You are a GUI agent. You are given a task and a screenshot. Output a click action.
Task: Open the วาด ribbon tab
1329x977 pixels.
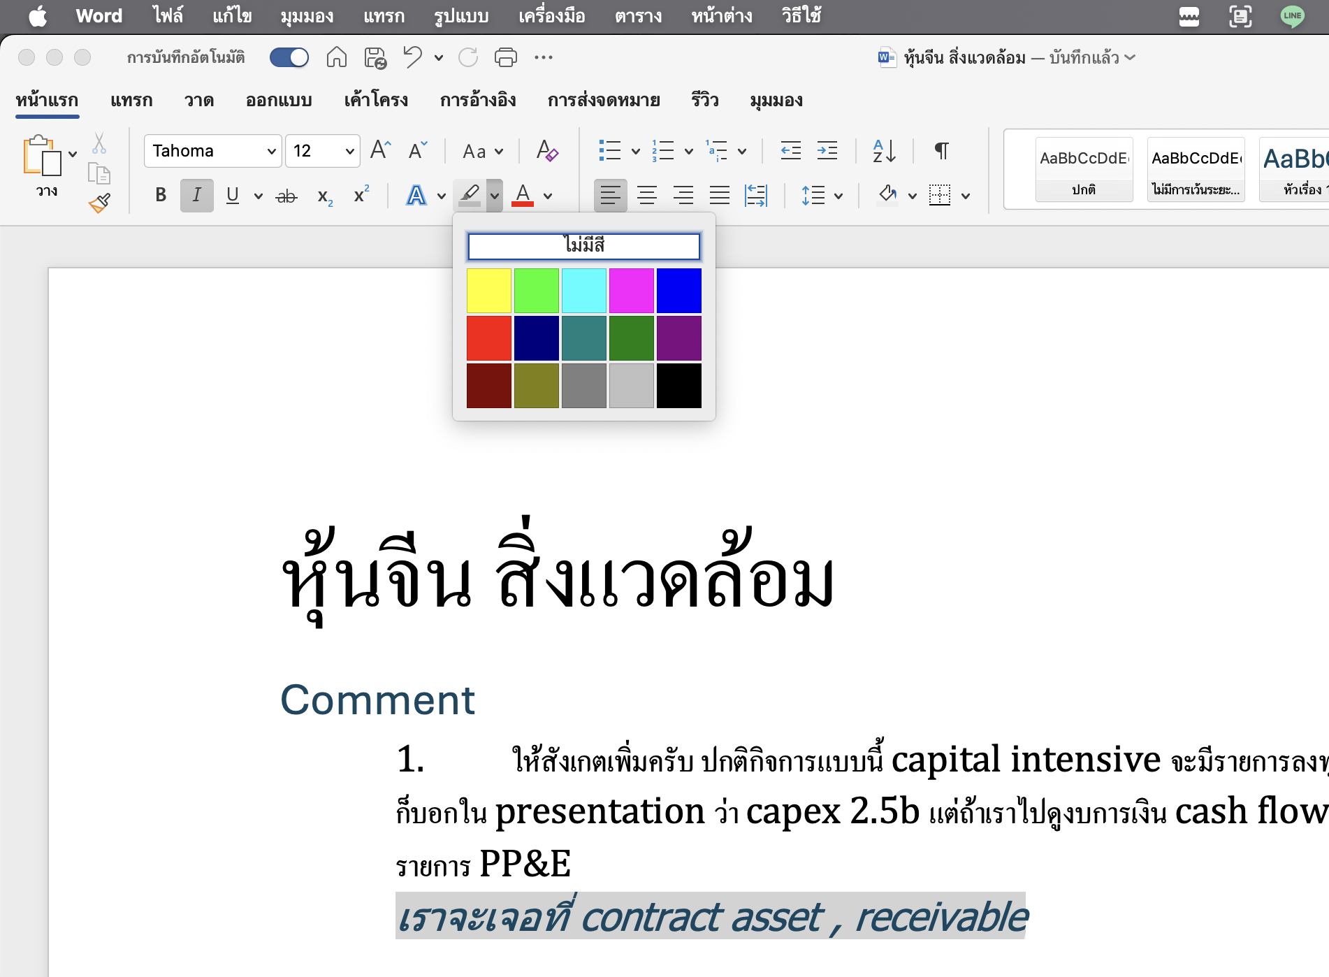pyautogui.click(x=199, y=100)
